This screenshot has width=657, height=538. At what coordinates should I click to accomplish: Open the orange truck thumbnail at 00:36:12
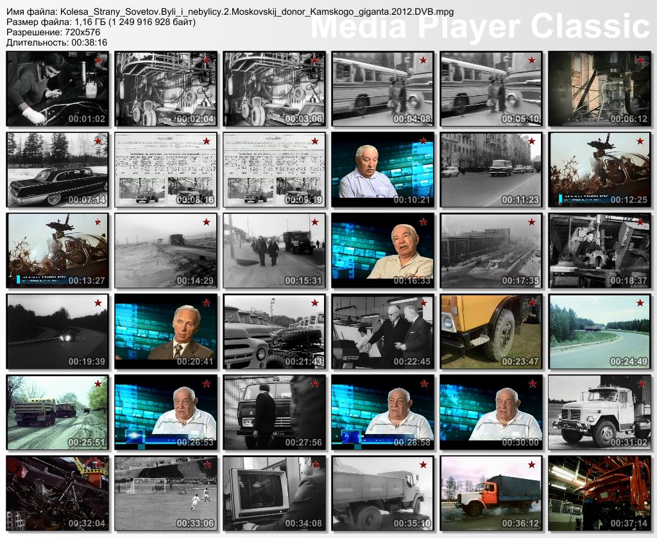tap(491, 492)
